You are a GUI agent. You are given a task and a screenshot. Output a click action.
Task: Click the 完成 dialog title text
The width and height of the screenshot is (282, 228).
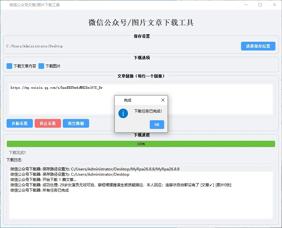tap(128, 100)
